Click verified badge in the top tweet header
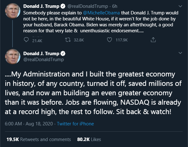This screenshot has width=188, height=147. 63,6
